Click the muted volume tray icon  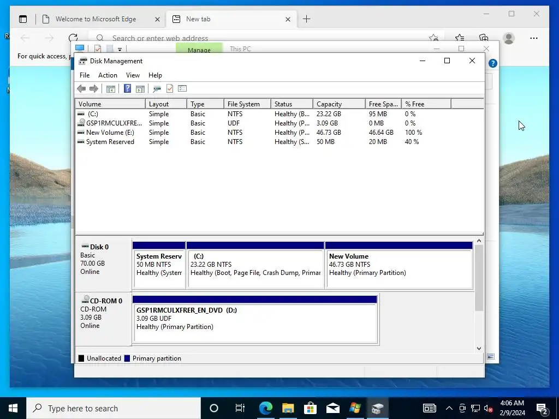point(489,408)
